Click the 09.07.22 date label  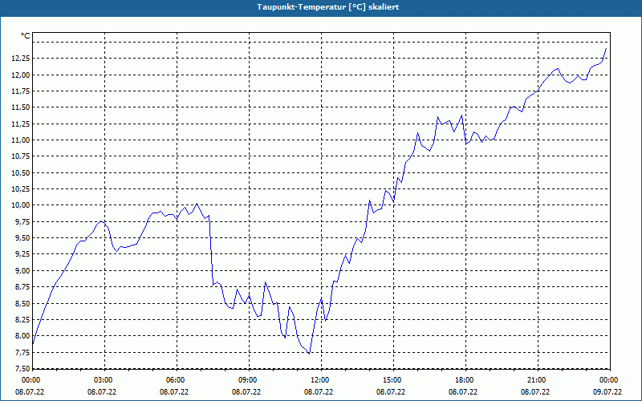pos(607,392)
